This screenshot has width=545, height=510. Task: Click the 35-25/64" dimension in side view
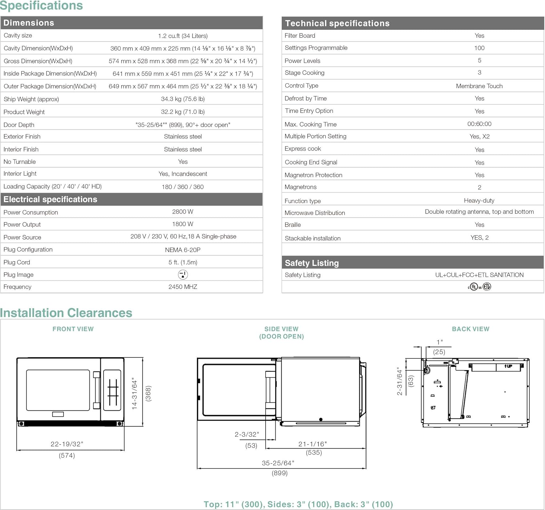tap(278, 463)
